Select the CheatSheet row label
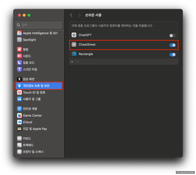The width and height of the screenshot is (196, 175). (x=87, y=44)
